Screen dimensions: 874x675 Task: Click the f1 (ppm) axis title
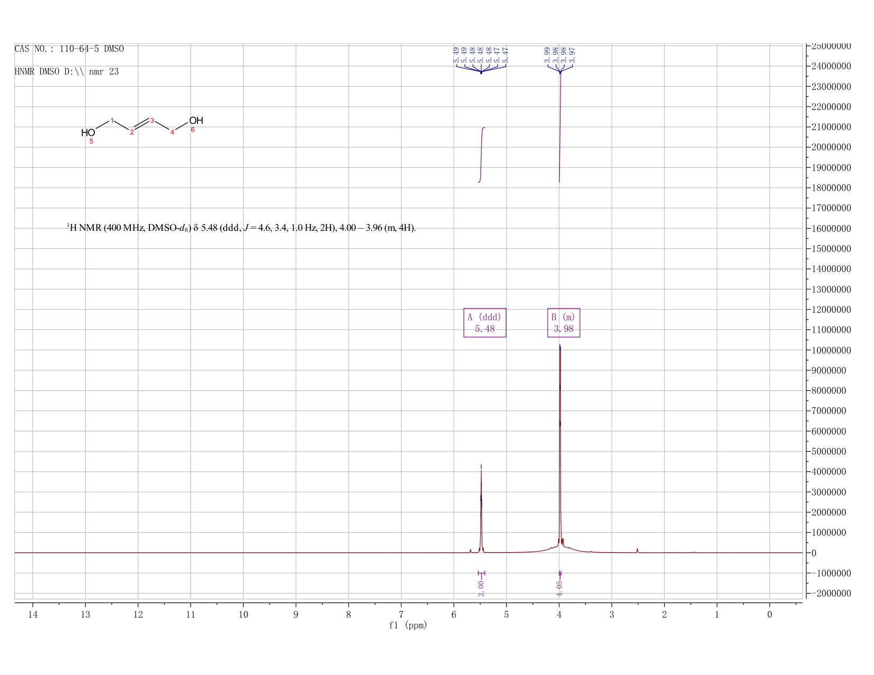[408, 625]
